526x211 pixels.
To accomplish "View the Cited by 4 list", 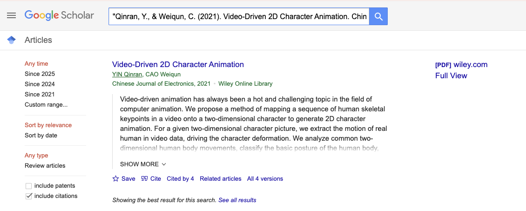I will point(180,179).
